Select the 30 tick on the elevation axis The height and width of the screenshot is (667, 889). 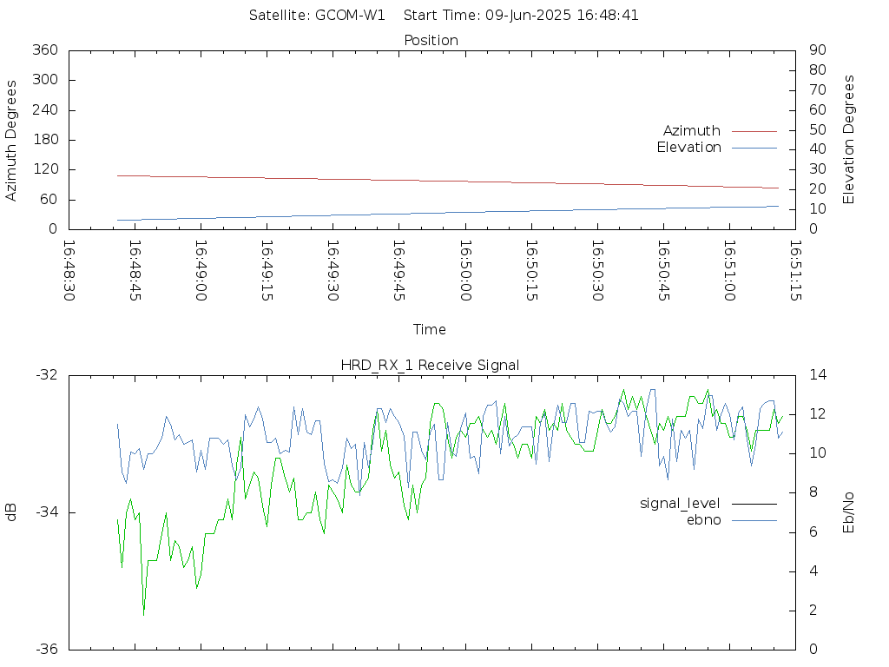[818, 169]
